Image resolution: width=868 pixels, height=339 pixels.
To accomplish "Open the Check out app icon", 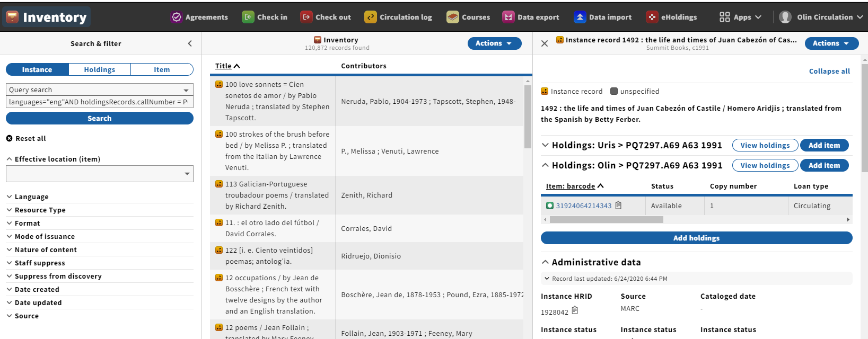I will click(x=306, y=17).
